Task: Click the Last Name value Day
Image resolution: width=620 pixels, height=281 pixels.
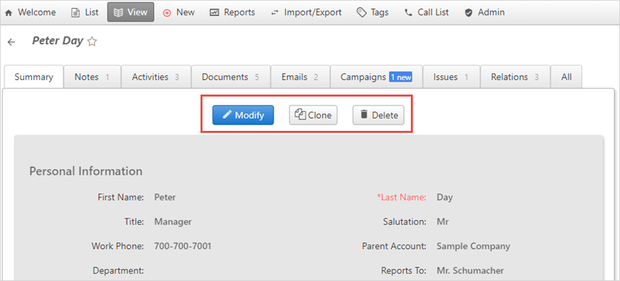Action: point(445,197)
